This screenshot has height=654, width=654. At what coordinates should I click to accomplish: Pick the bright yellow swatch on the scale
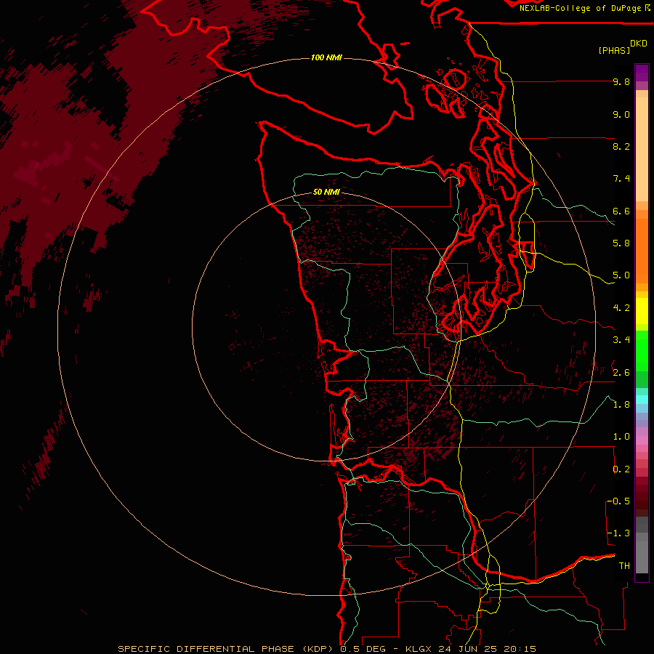click(x=642, y=311)
